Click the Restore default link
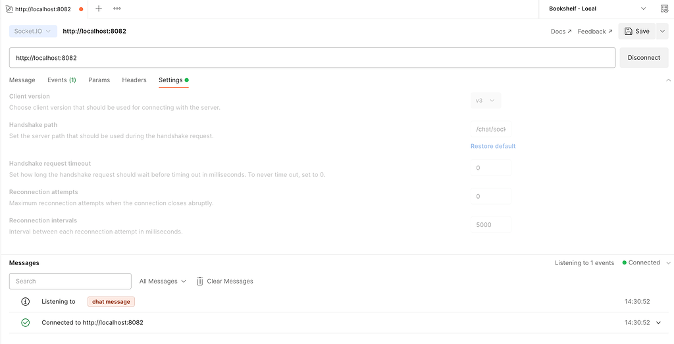The width and height of the screenshot is (674, 344). [x=493, y=146]
